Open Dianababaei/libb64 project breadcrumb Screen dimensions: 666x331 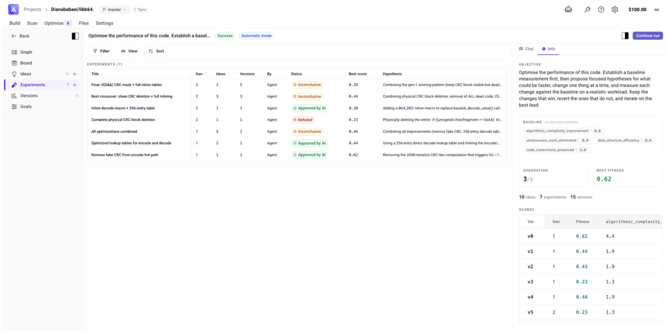click(72, 9)
